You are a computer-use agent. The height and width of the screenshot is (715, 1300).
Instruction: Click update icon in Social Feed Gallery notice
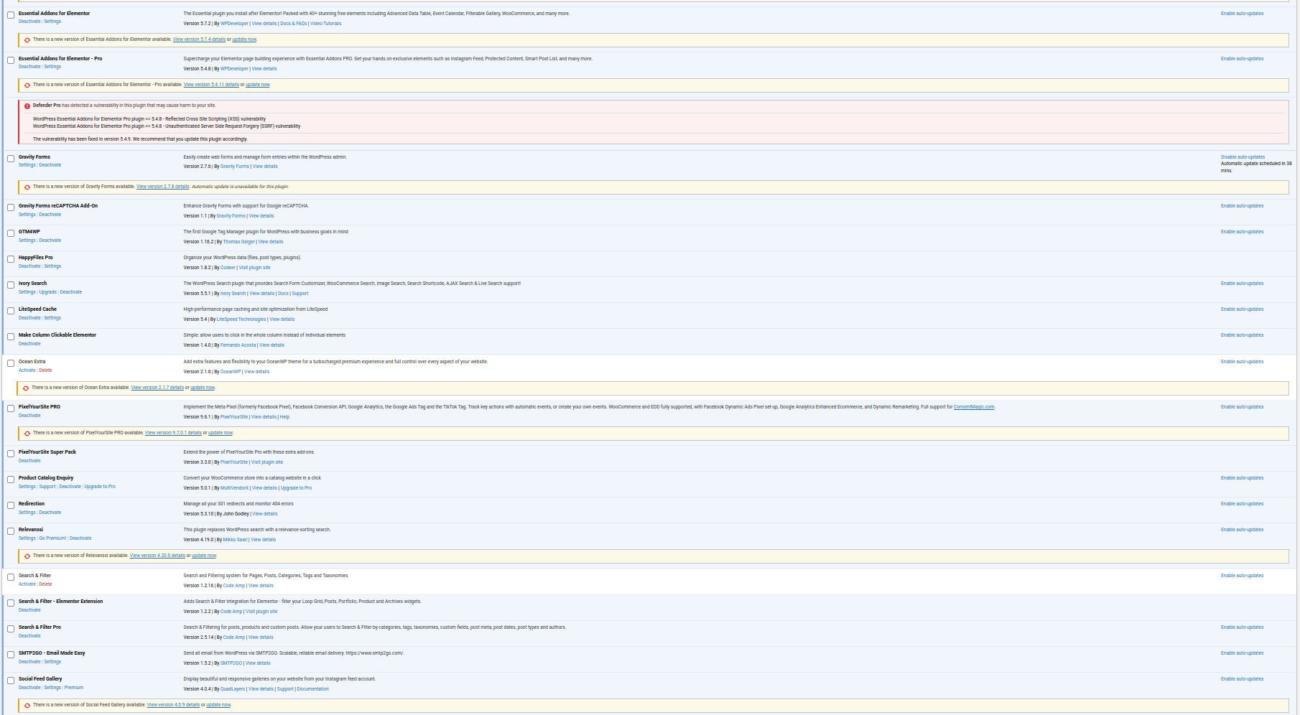(27, 705)
